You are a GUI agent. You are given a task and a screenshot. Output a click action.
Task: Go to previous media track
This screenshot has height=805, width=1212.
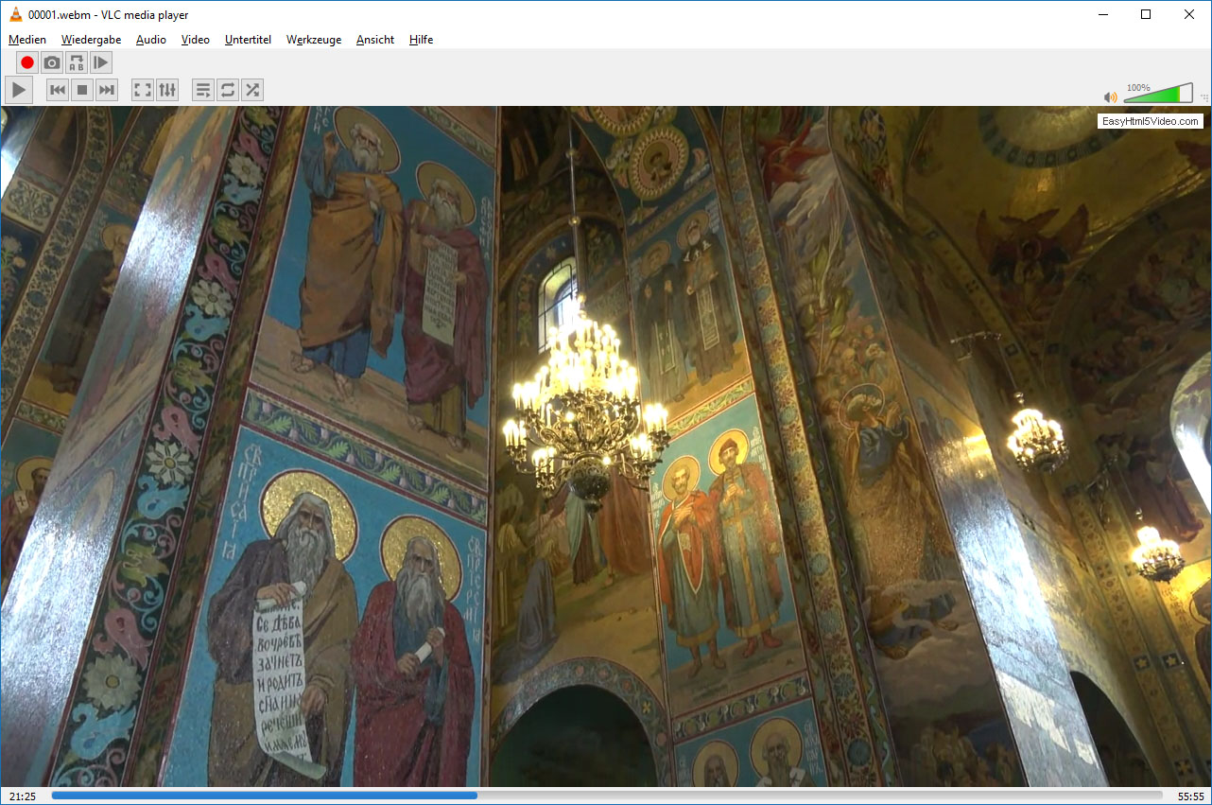click(x=58, y=90)
